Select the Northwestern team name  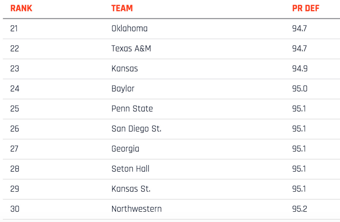pos(137,209)
